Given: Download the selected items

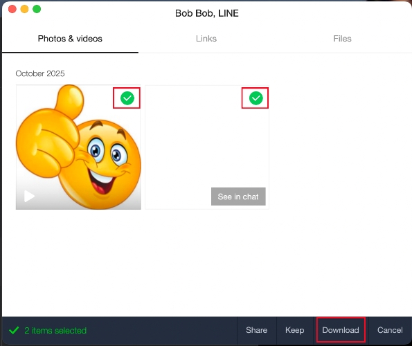Looking at the screenshot, I should point(341,330).
